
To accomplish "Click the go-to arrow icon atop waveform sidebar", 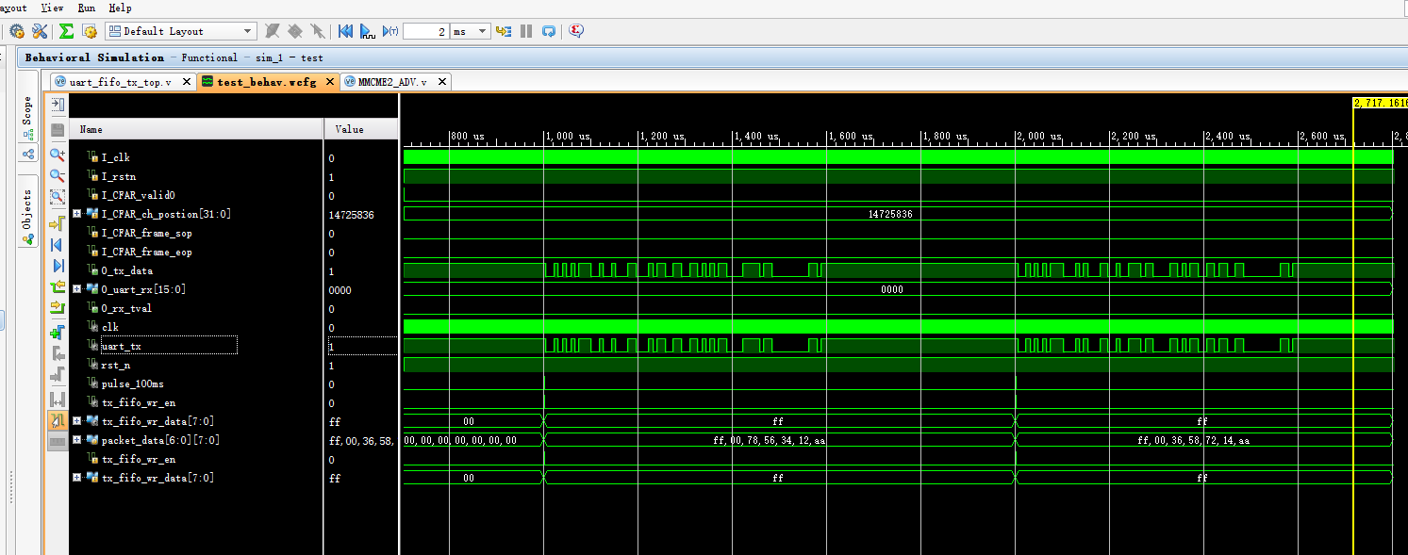I will pyautogui.click(x=58, y=106).
